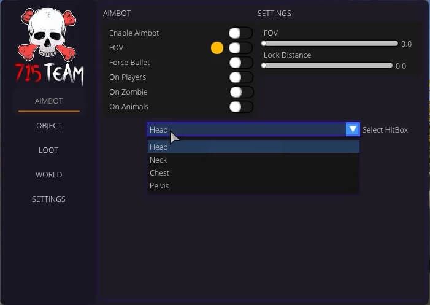The image size is (430, 305).
Task: Go to the WORLD tab
Action: coord(49,175)
